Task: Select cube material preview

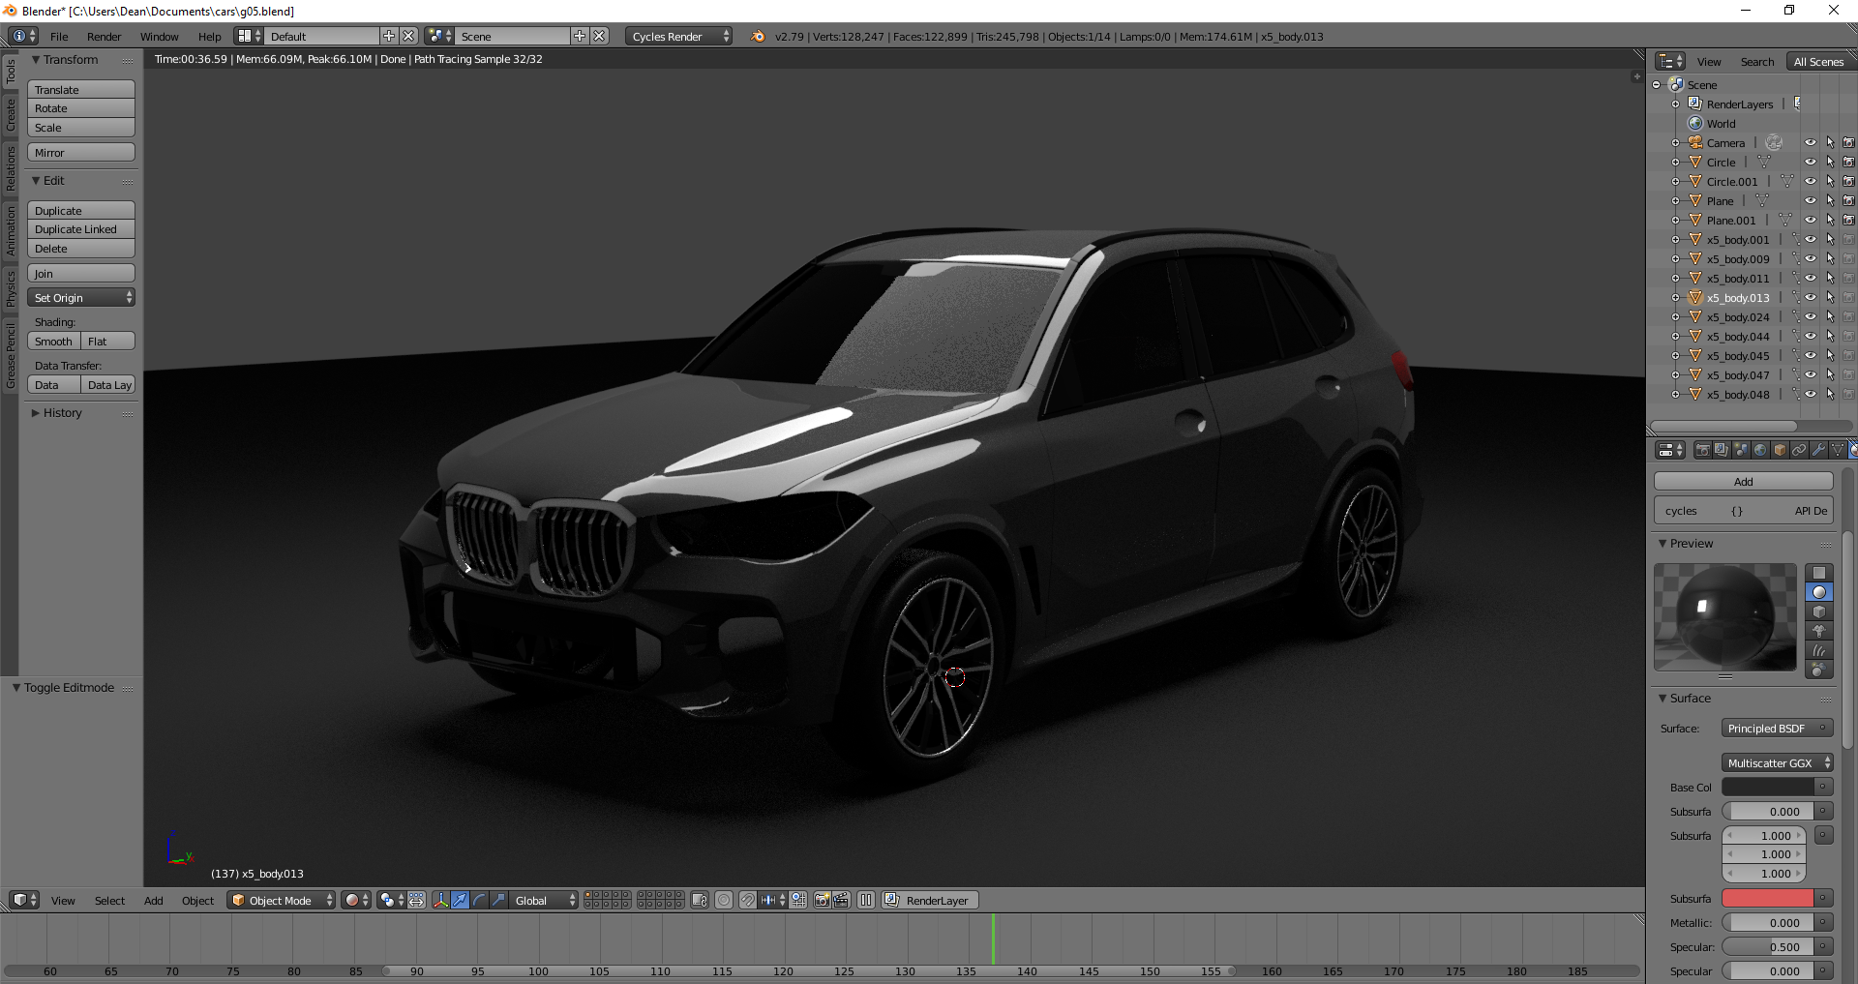Action: 1819,611
